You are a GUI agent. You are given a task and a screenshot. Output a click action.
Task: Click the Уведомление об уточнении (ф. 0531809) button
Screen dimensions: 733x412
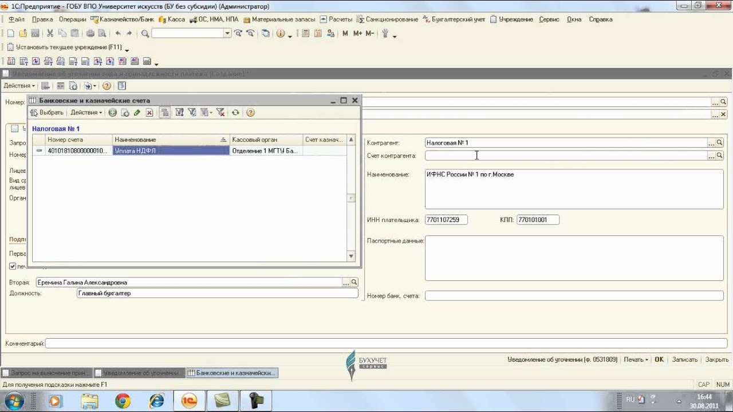pos(562,359)
